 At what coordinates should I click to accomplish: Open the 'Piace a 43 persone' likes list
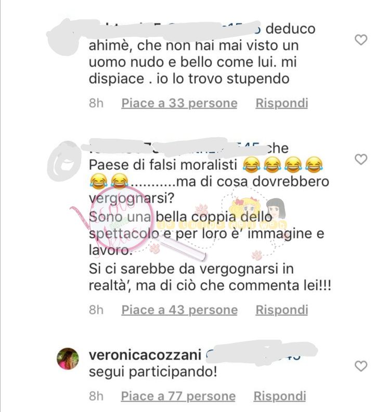click(x=179, y=310)
